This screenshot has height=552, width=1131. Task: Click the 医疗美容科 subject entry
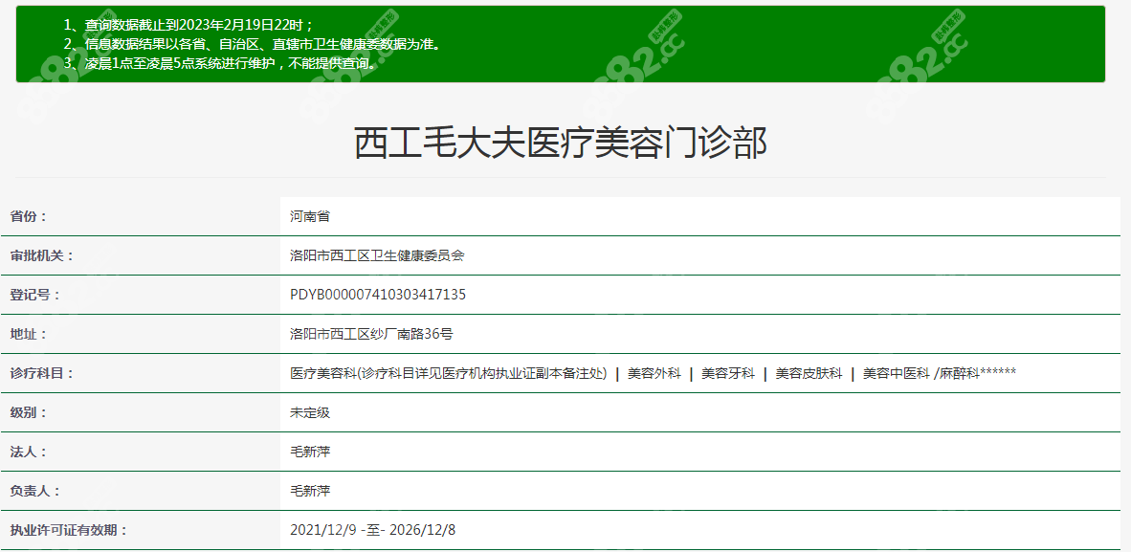coord(448,373)
